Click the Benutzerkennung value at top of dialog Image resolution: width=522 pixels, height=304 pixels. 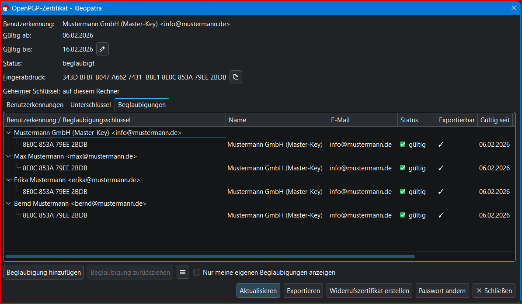146,24
